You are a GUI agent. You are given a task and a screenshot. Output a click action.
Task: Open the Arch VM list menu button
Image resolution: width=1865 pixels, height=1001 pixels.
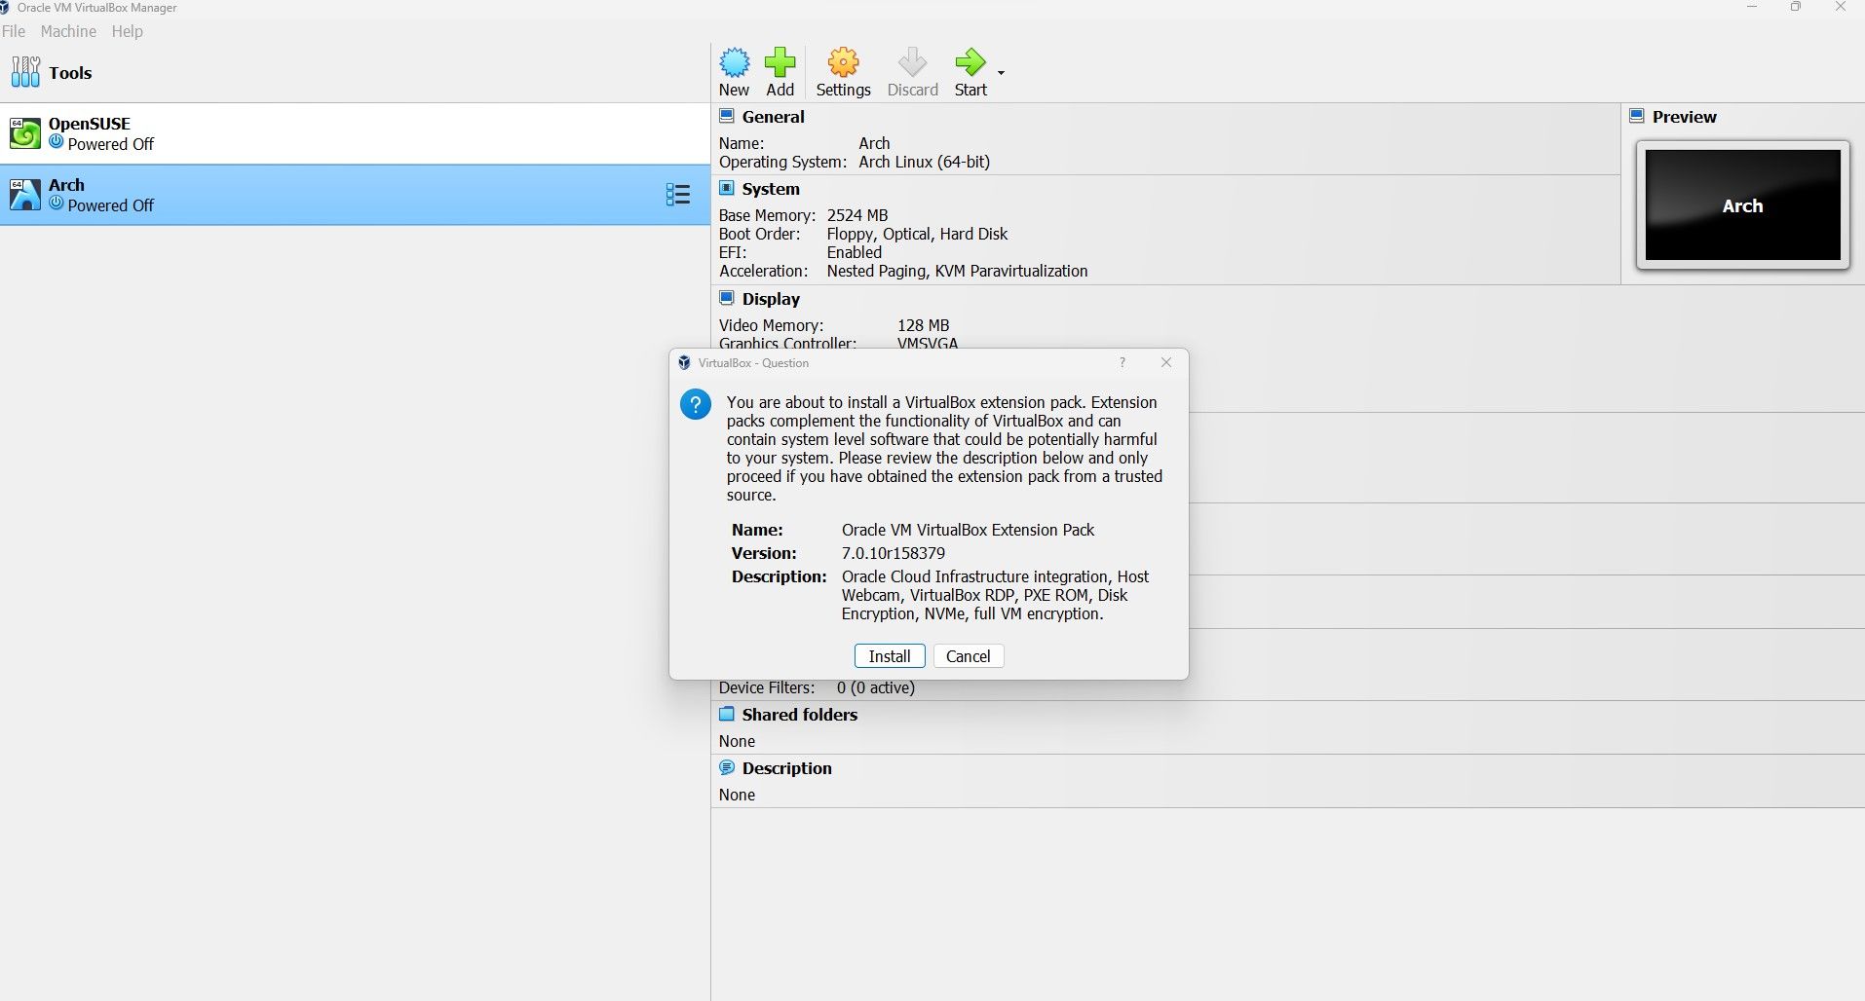click(677, 194)
